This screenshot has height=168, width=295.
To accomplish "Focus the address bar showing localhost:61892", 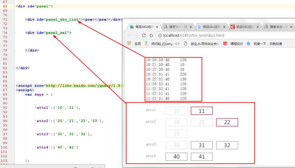I will point(226,35).
